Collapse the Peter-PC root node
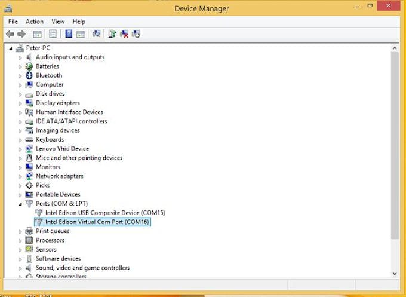Screen dimensions: 406x297 pyautogui.click(x=11, y=48)
